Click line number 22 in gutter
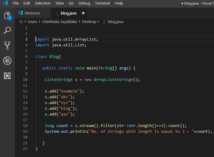 [x=25, y=149]
